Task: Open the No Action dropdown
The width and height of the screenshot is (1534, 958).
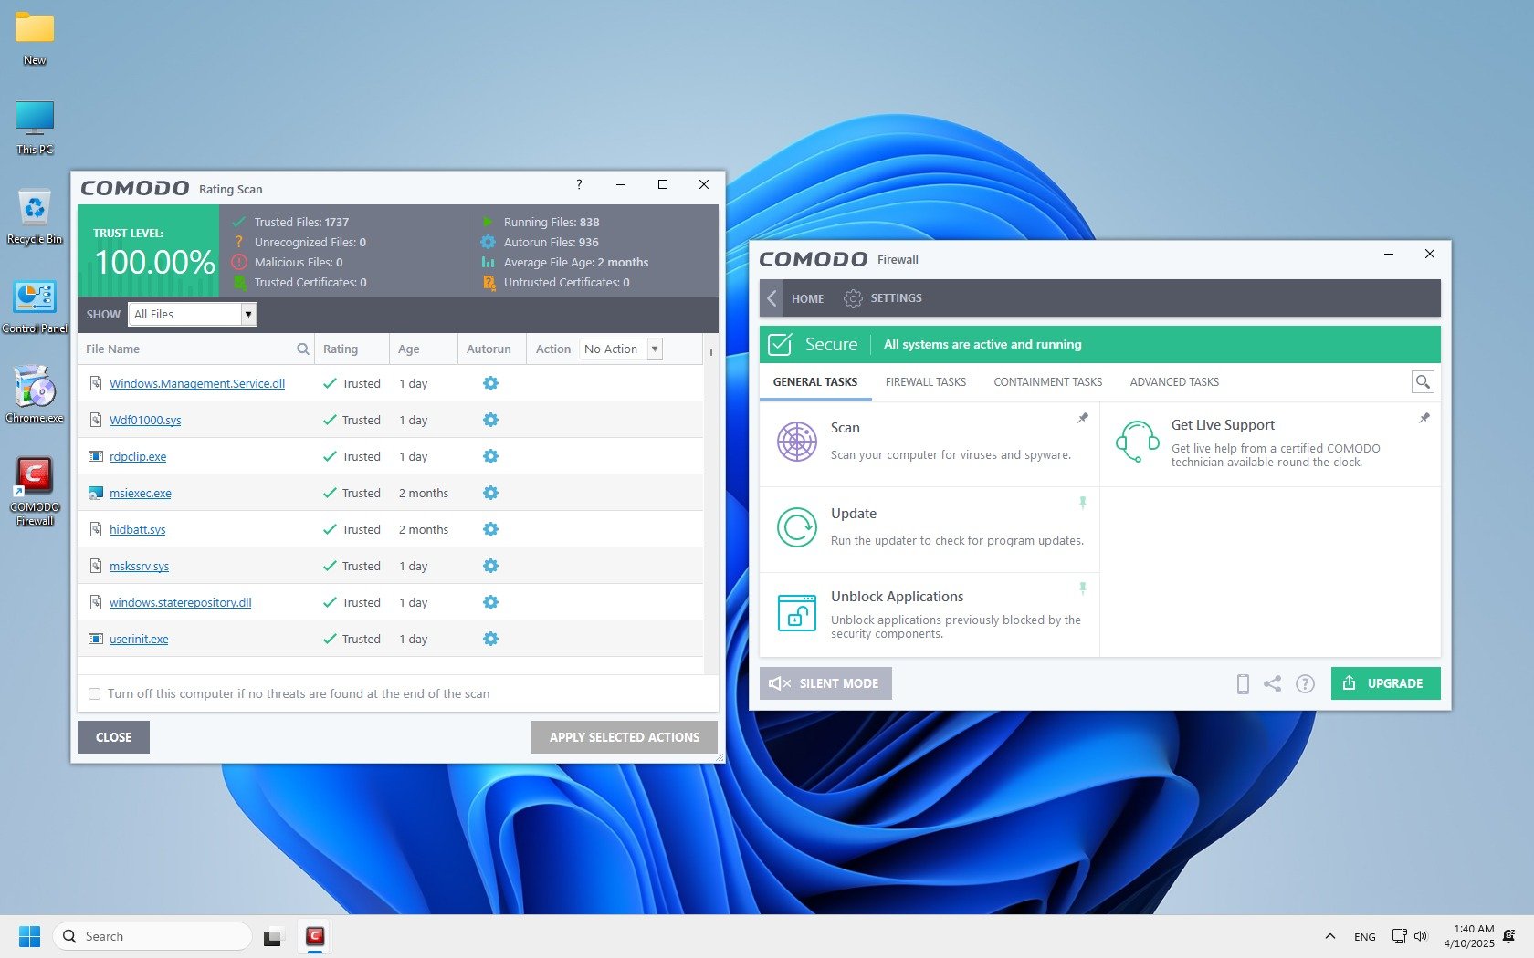Action: click(x=654, y=349)
